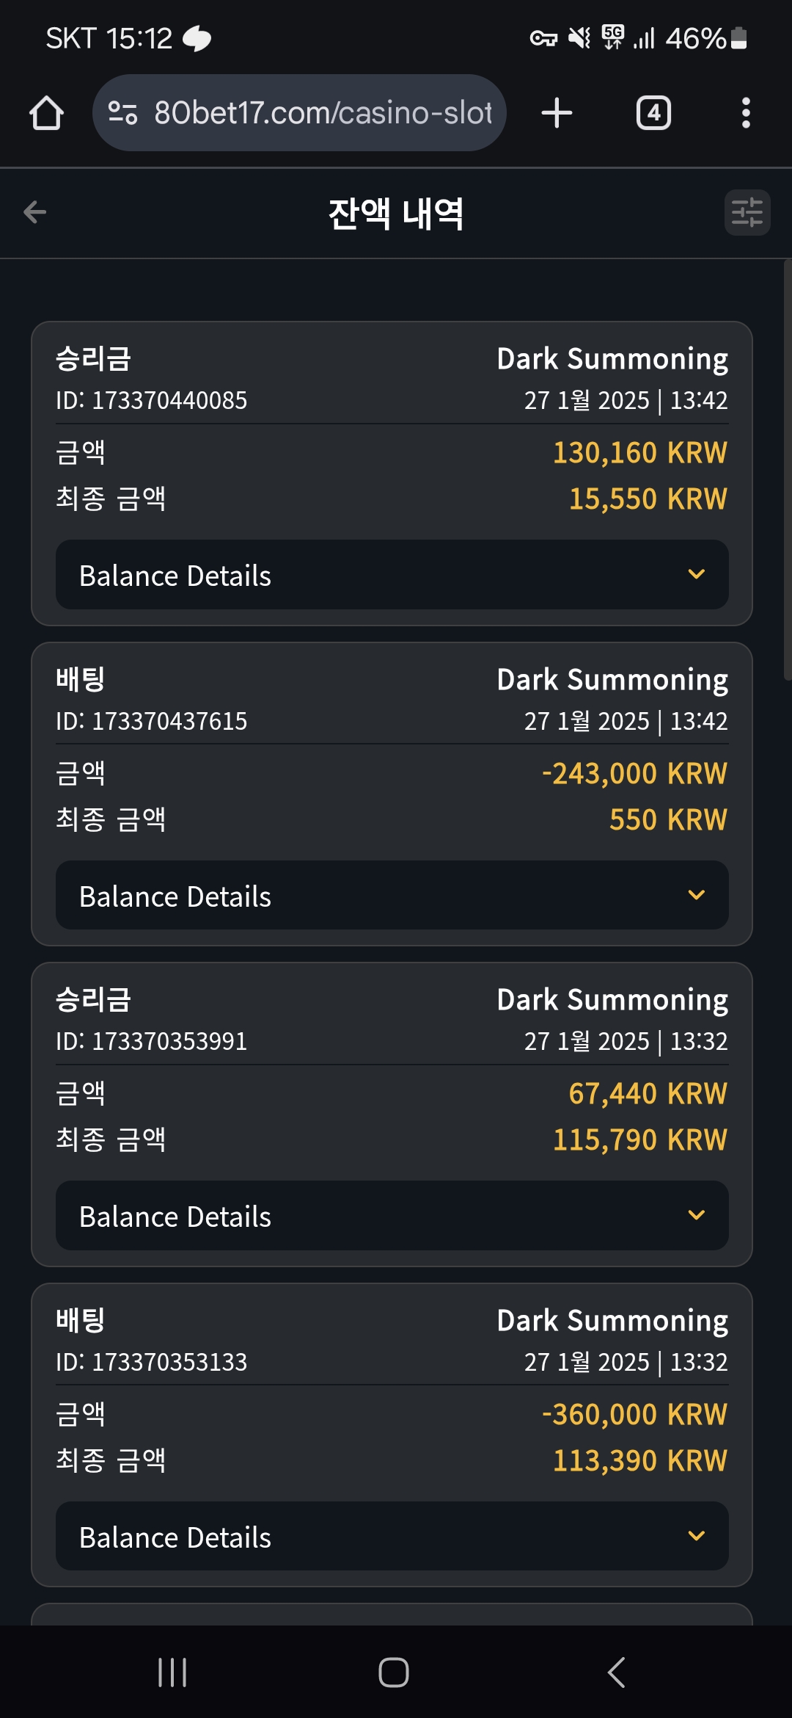Tap the Android back navigation button
The height and width of the screenshot is (1718, 792).
click(x=616, y=1672)
